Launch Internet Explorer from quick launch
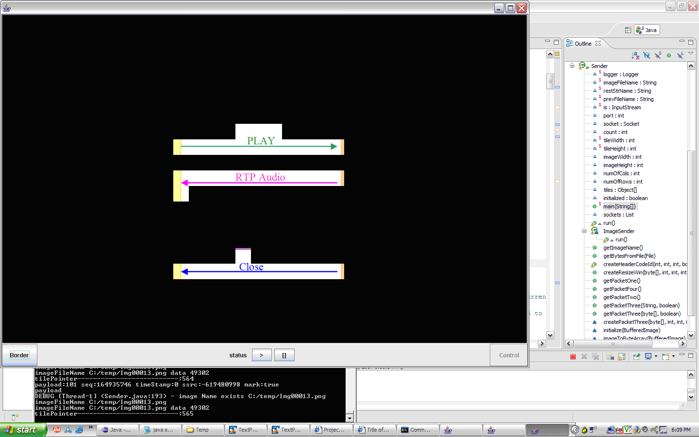 [x=79, y=430]
